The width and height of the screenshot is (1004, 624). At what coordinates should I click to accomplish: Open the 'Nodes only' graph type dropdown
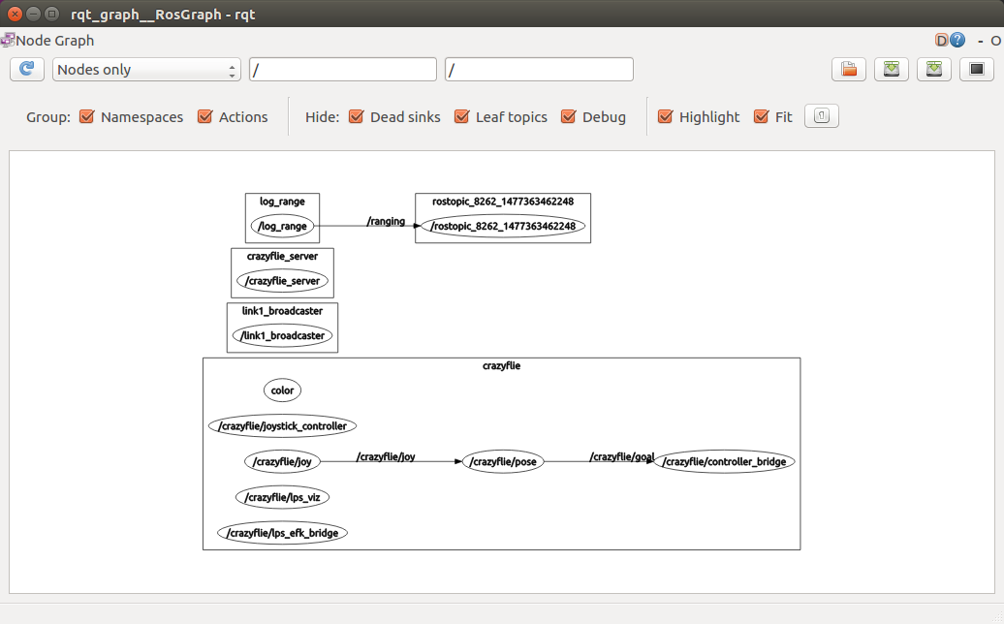click(146, 70)
